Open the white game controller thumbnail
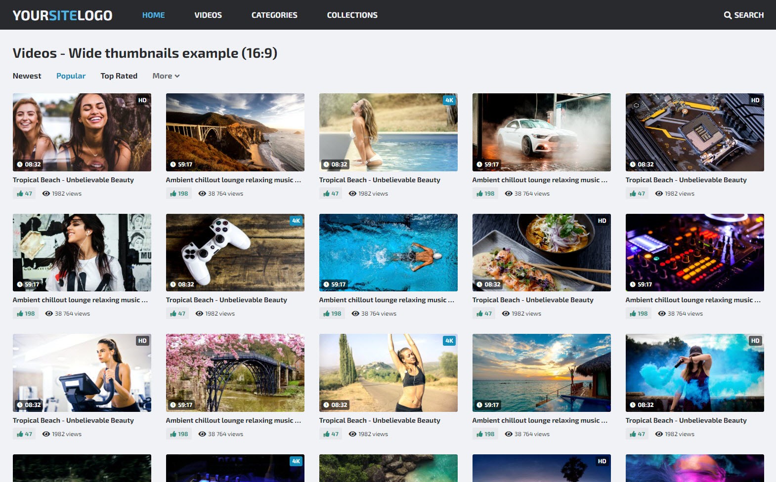This screenshot has height=482, width=776. (x=235, y=252)
